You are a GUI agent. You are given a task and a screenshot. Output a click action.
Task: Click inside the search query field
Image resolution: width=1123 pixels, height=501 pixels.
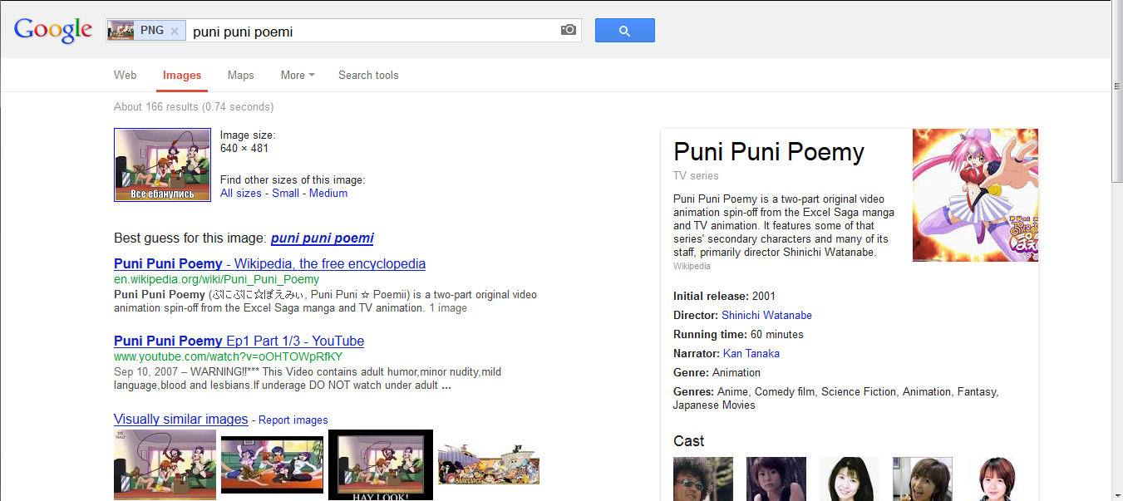pyautogui.click(x=374, y=31)
